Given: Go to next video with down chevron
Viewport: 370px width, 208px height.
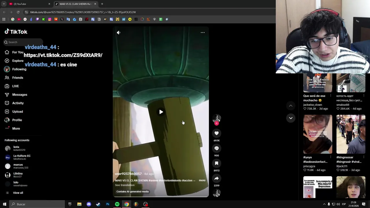Looking at the screenshot, I should (x=291, y=118).
